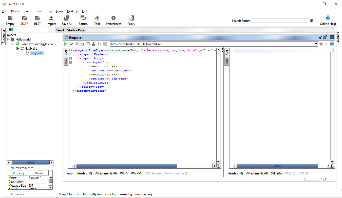342x198 pixels.
Task: Open the Tools menu
Action: click(x=59, y=11)
